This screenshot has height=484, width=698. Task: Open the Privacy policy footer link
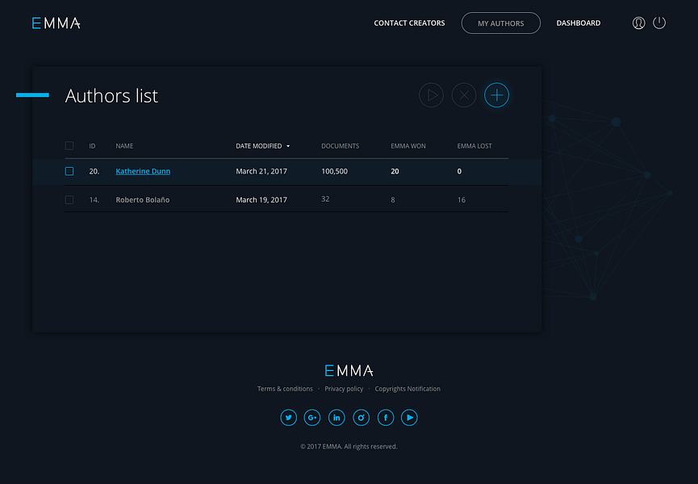pos(345,388)
